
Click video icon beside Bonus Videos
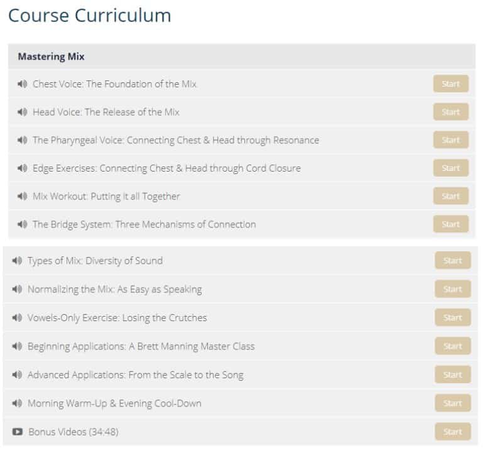(x=17, y=432)
